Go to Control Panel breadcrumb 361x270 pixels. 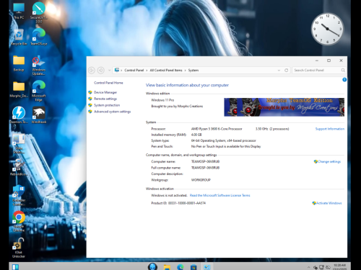tap(134, 71)
